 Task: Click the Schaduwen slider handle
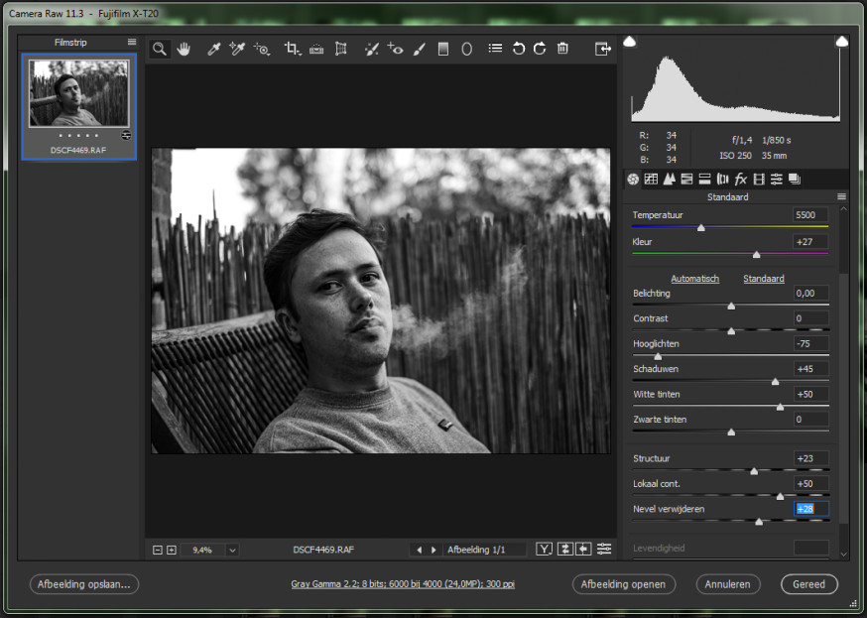pos(775,381)
